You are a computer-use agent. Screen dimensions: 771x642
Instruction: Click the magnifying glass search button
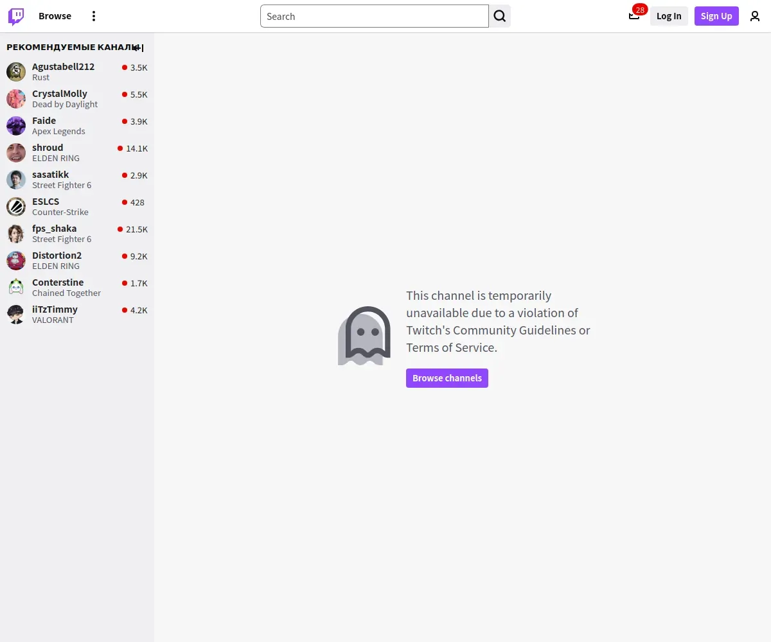500,16
